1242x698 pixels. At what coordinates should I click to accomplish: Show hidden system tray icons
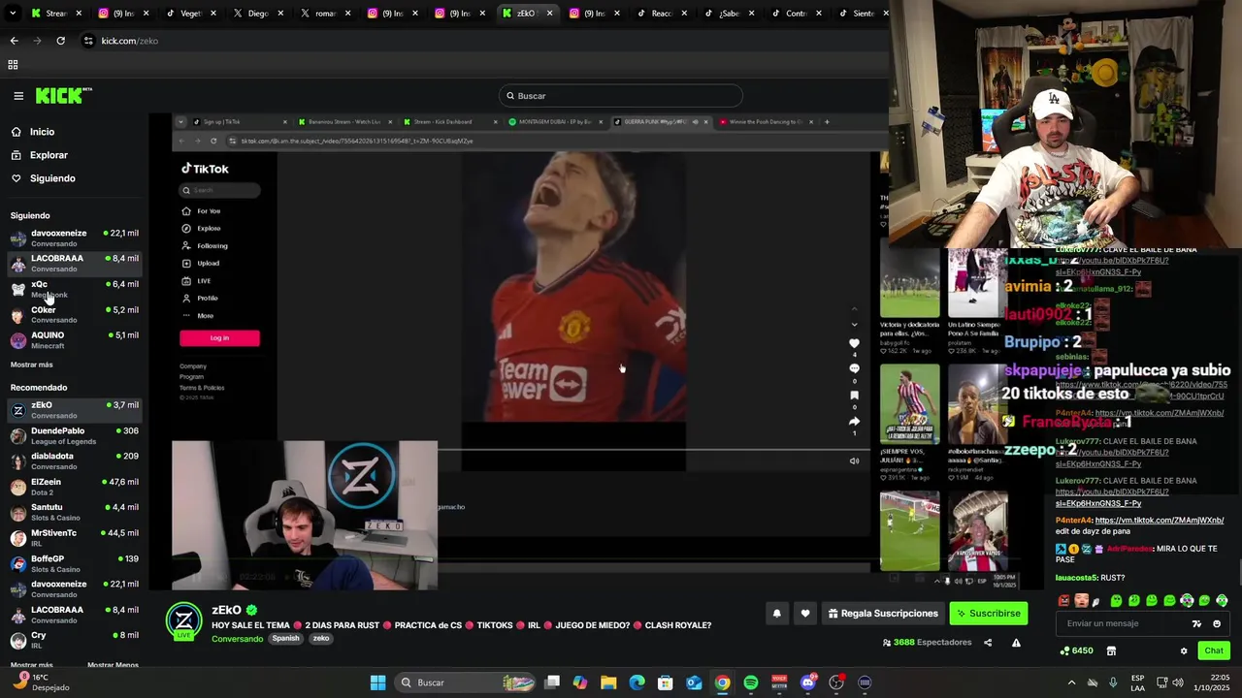click(x=1071, y=682)
